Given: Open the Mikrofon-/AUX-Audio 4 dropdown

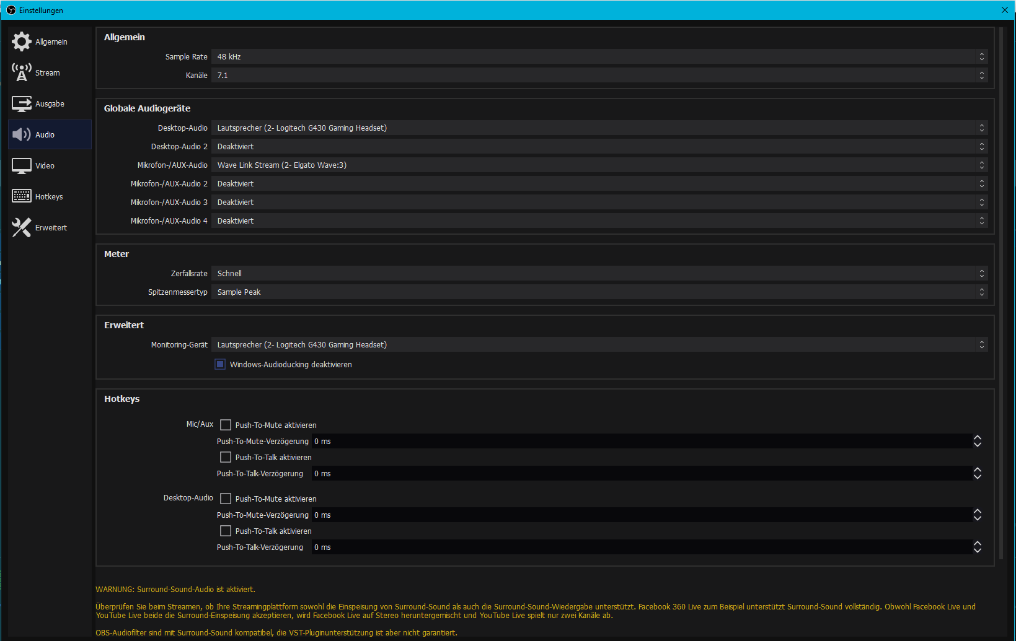Looking at the screenshot, I should coord(599,220).
